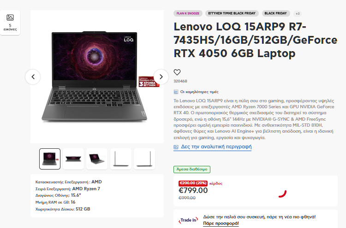Select the second closed-lid laptop thumbnail
Image resolution: width=346 pixels, height=228 pixels.
73,159
